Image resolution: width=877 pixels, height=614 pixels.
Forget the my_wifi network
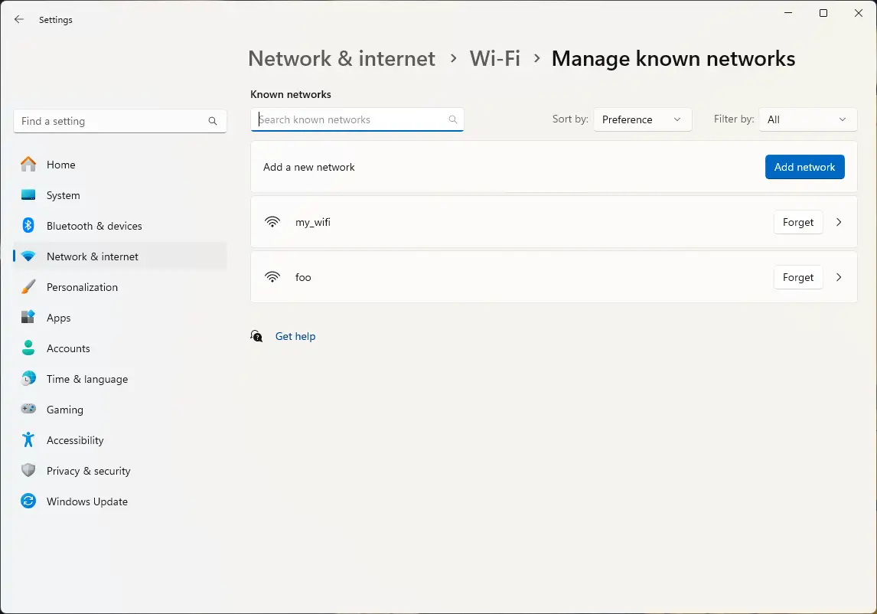coord(798,222)
